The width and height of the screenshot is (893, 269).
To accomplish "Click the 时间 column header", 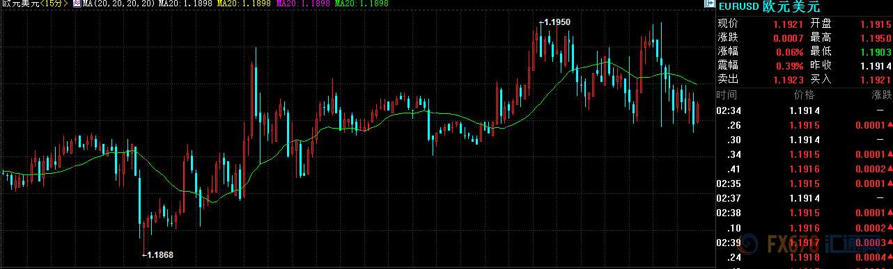I will point(727,95).
